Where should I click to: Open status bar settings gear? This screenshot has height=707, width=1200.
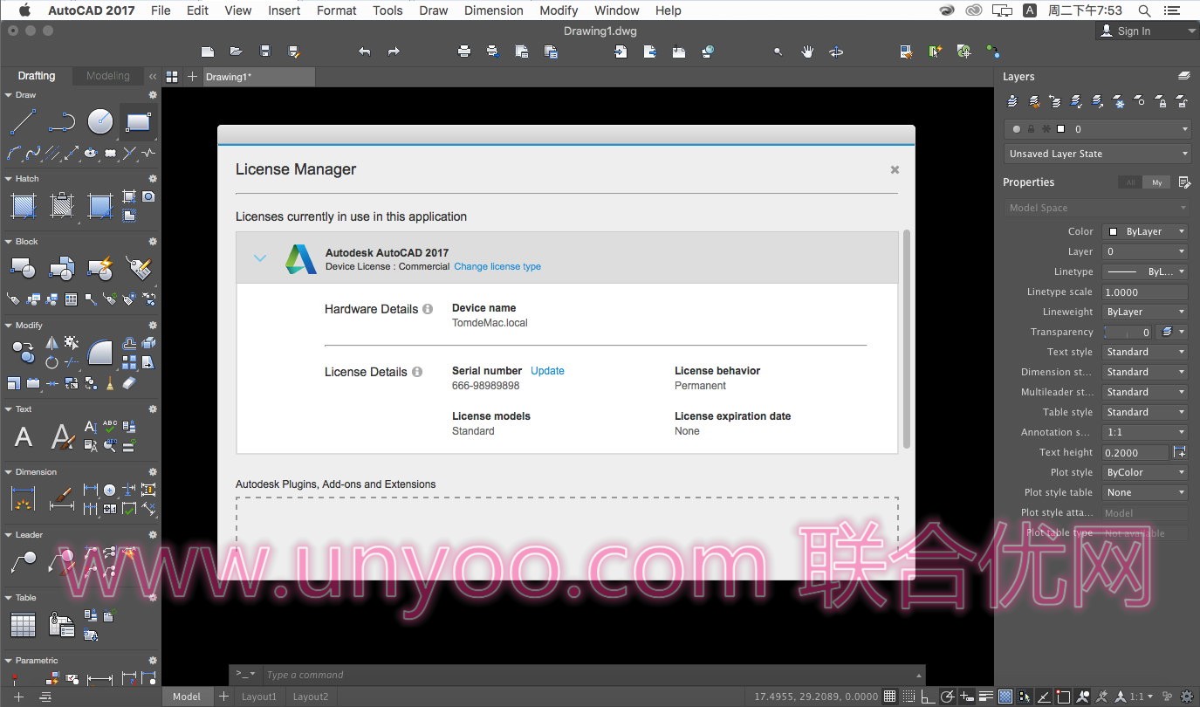[1186, 697]
